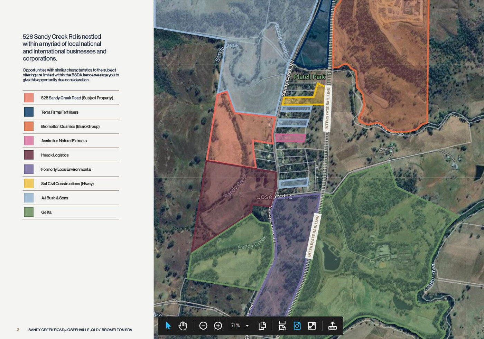Click the Platell Park map label
The image size is (484, 339).
[x=309, y=77]
